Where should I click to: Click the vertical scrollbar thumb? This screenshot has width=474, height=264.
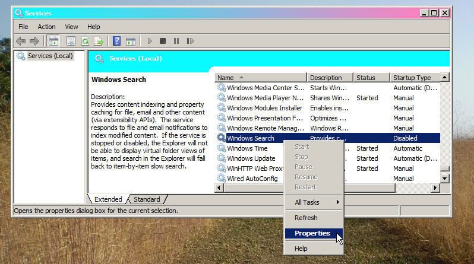point(444,168)
